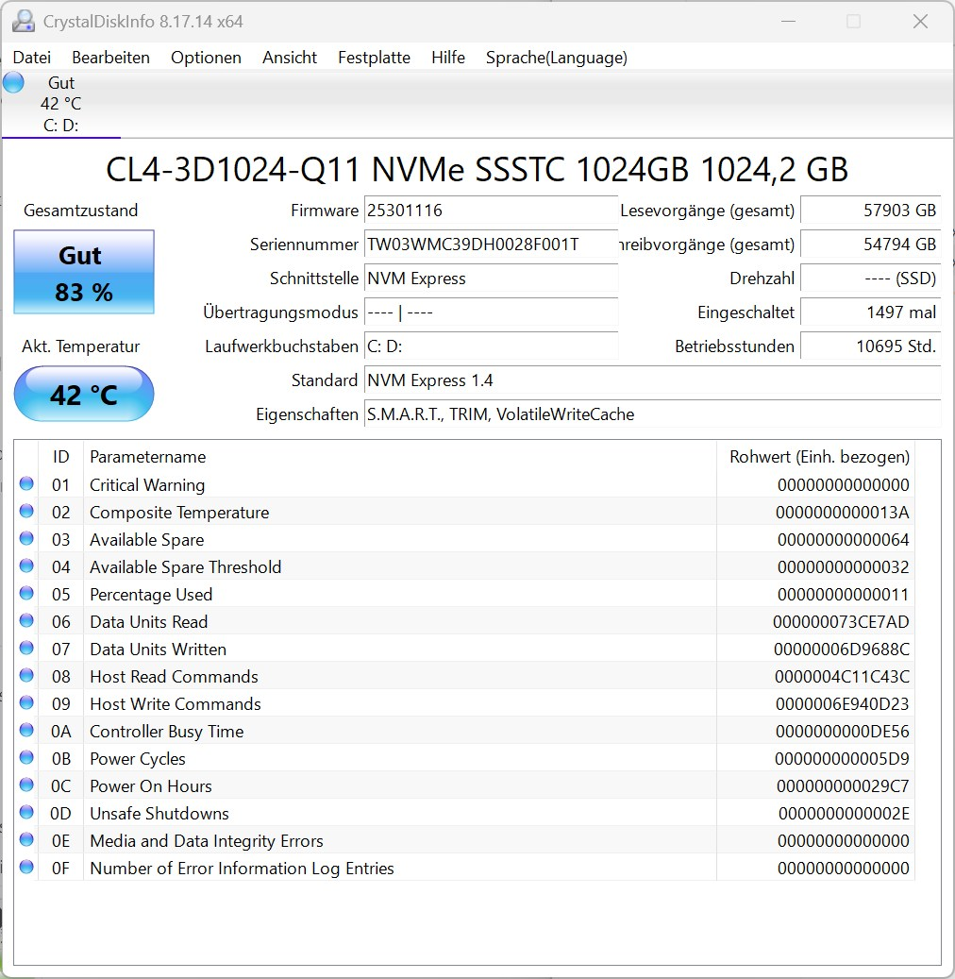The width and height of the screenshot is (955, 979).
Task: Click status dot for Host Write Commands row
Action: pos(26,703)
